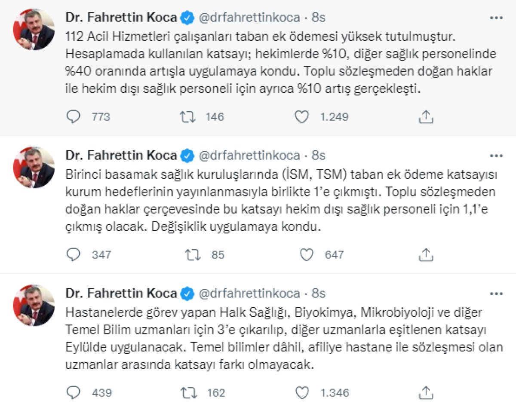Image resolution: width=516 pixels, height=407 pixels.
Task: Open the third tweet's profile avatar
Action: tap(34, 305)
